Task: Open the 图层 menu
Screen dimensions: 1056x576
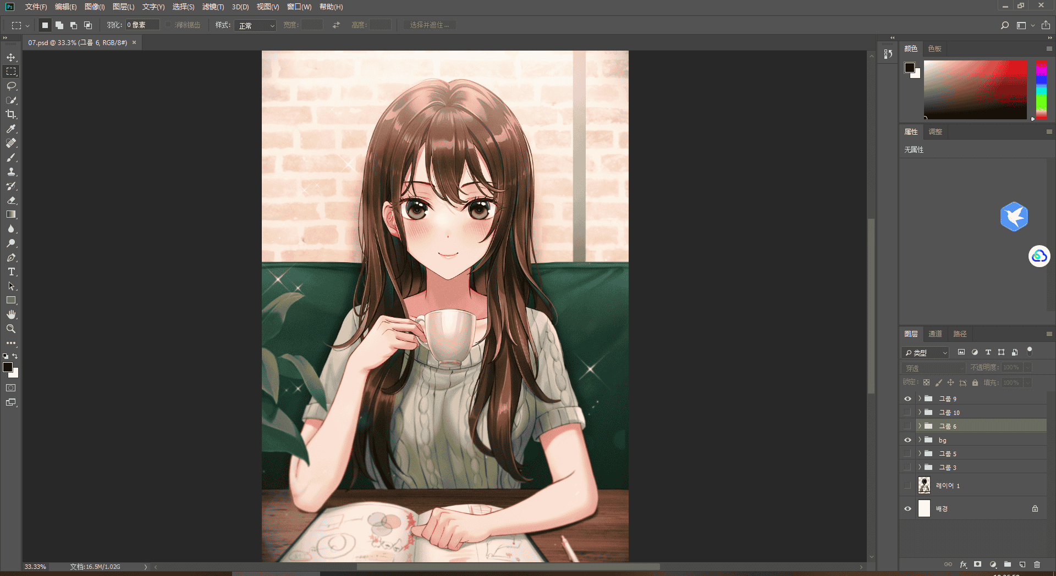Action: click(x=123, y=7)
